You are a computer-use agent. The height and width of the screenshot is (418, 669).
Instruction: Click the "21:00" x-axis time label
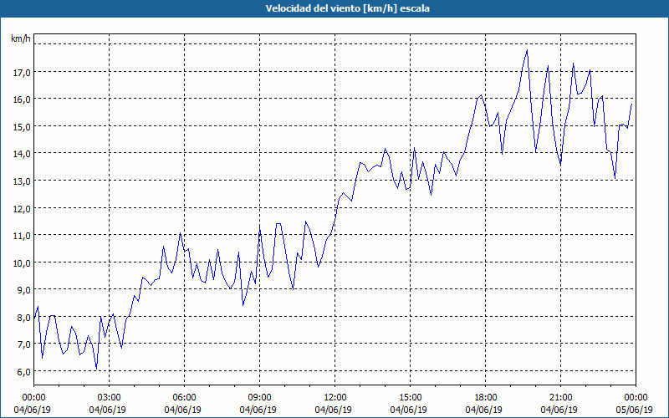[x=560, y=398]
